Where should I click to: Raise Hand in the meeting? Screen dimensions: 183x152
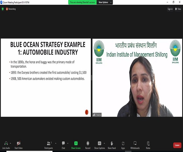tap(112, 145)
